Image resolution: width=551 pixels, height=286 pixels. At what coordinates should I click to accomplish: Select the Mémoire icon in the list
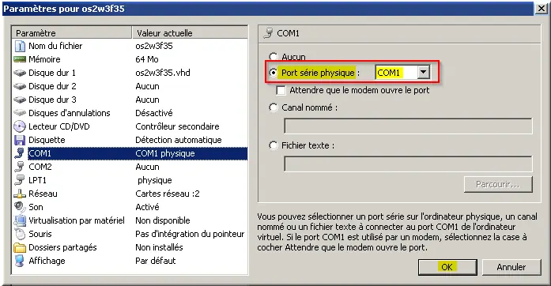[x=20, y=59]
